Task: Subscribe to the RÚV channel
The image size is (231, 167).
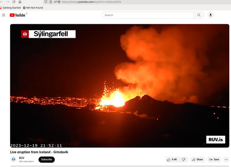Action: 47,160
